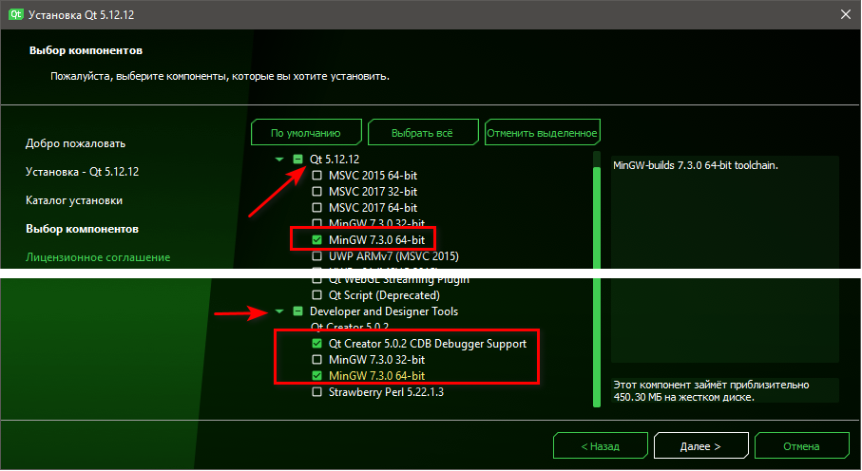
Task: Uncheck Qt Creator 5.0.2 CDB Debugger Support
Action: pyautogui.click(x=317, y=344)
